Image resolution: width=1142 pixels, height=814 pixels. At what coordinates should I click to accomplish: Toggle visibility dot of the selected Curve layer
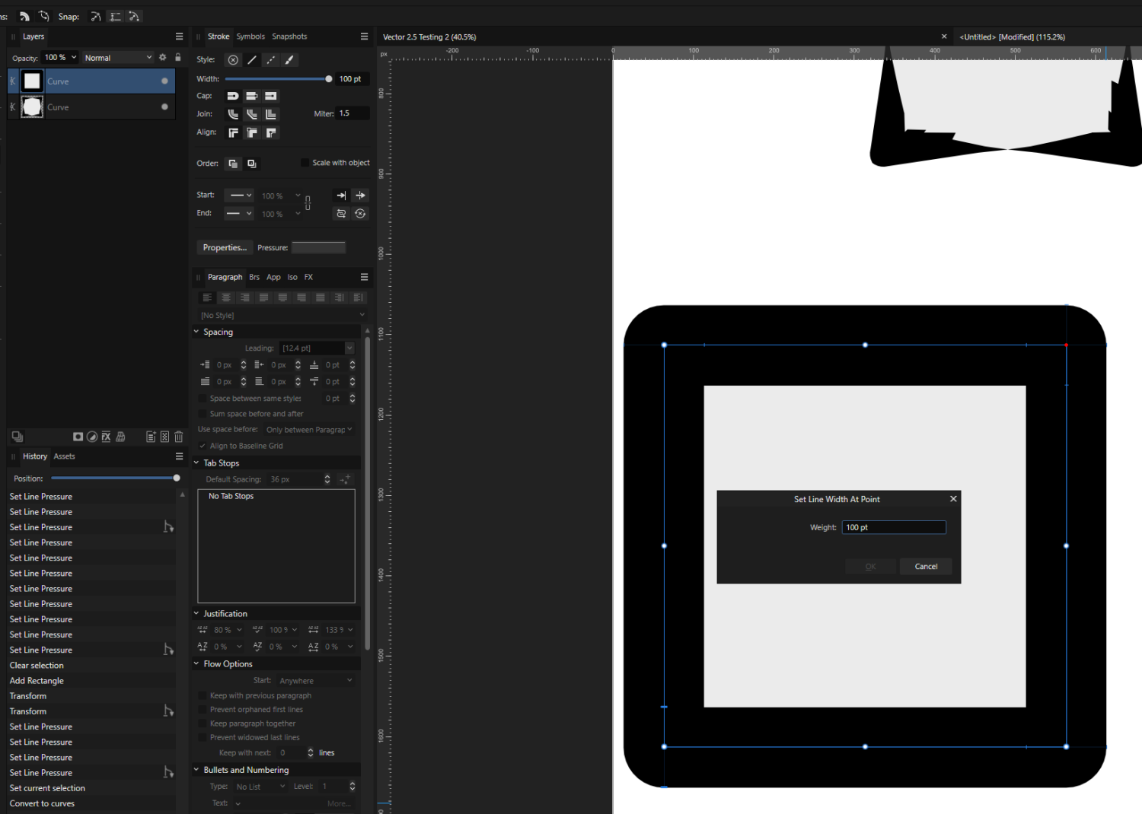[164, 81]
